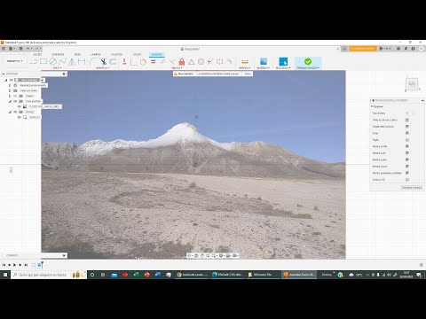
Task: Select the two-point Rectangle sketch tool
Action: (x=43, y=61)
